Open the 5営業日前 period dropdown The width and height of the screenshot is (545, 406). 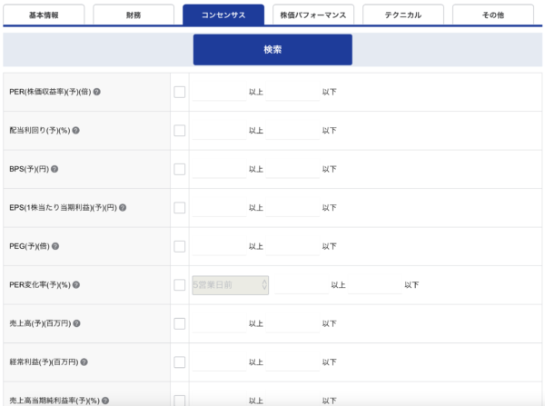tap(231, 285)
